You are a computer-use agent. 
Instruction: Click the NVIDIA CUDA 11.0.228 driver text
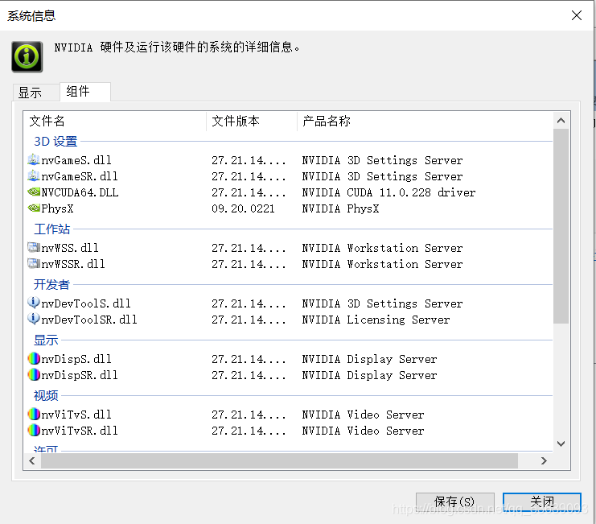pos(388,192)
